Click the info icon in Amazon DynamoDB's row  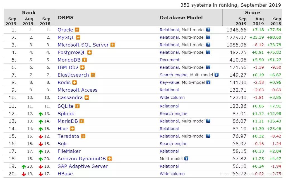(186, 159)
